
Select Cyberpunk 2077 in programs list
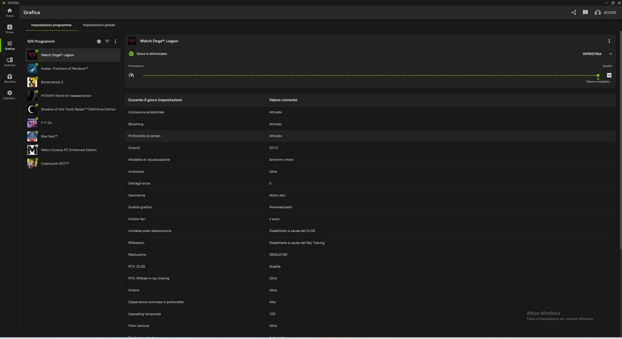coord(73,163)
